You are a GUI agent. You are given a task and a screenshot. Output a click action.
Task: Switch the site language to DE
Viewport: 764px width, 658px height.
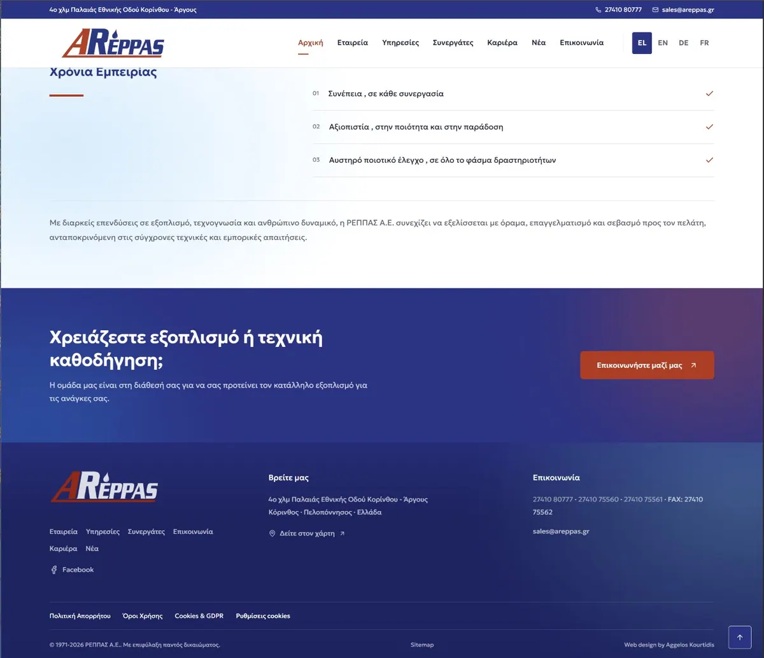(x=684, y=43)
